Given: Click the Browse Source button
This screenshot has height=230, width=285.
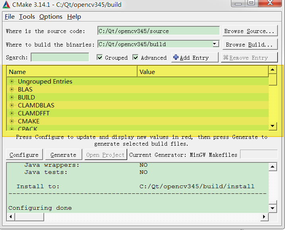Looking at the screenshot, I should tap(250, 31).
